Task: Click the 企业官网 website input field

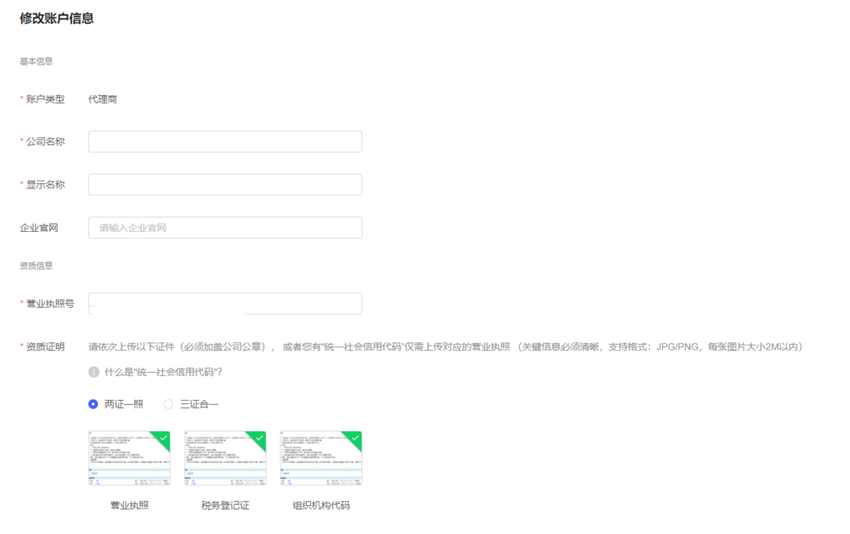Action: [x=225, y=228]
